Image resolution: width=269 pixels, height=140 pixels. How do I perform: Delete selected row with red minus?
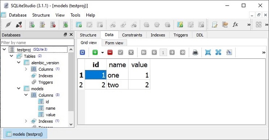pos(110,52)
